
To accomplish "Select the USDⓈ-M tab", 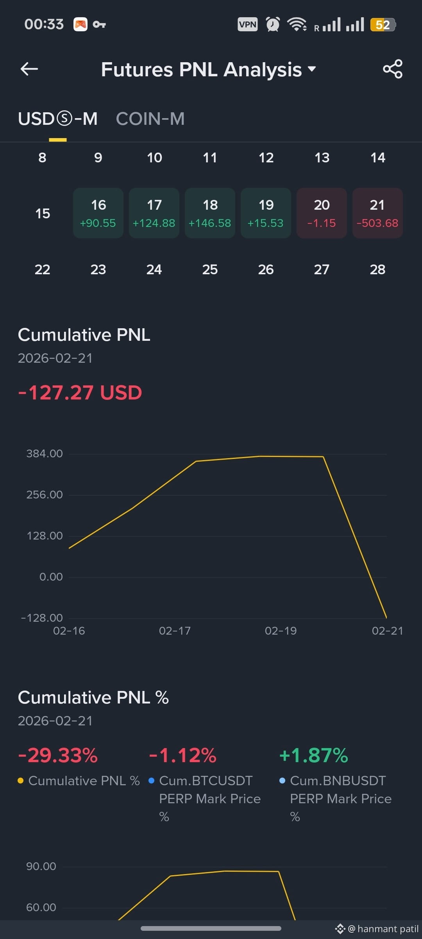I will (x=58, y=119).
